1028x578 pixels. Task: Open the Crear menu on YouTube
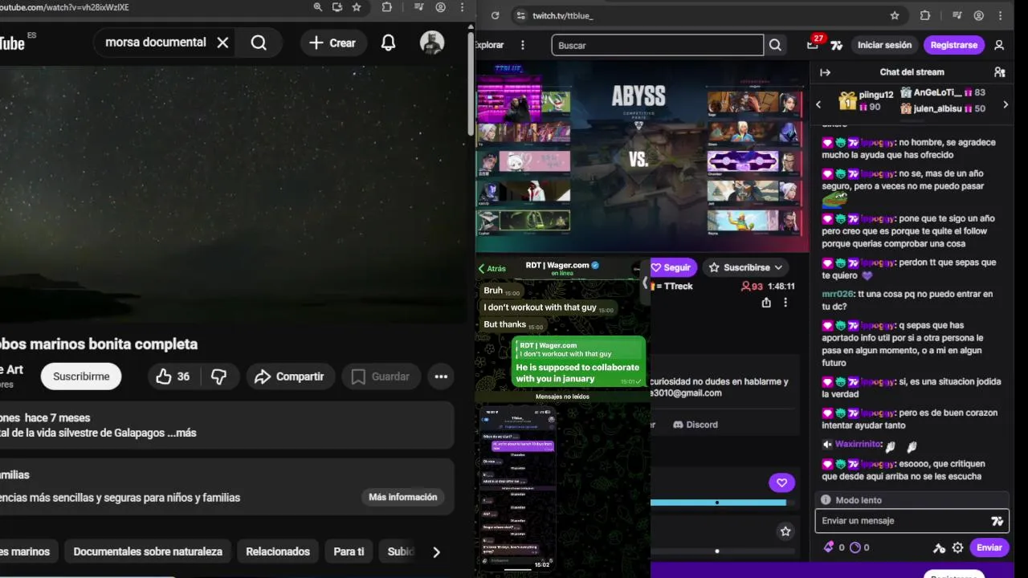(x=333, y=43)
